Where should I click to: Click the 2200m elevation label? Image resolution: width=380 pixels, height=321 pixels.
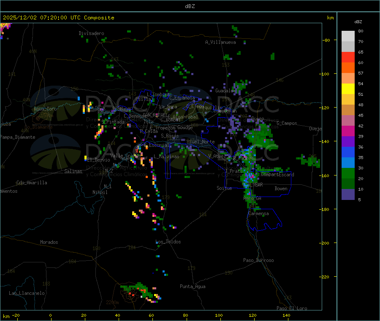click(x=112, y=302)
